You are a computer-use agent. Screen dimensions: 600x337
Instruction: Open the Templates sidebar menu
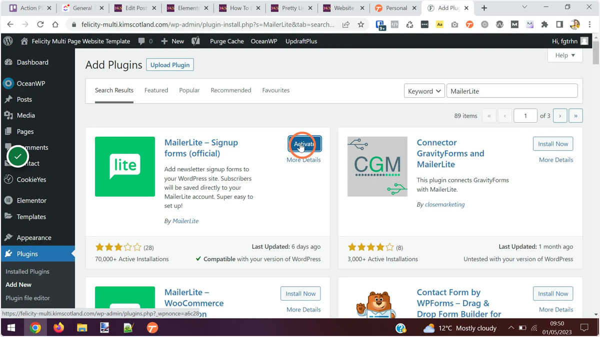coord(37,217)
